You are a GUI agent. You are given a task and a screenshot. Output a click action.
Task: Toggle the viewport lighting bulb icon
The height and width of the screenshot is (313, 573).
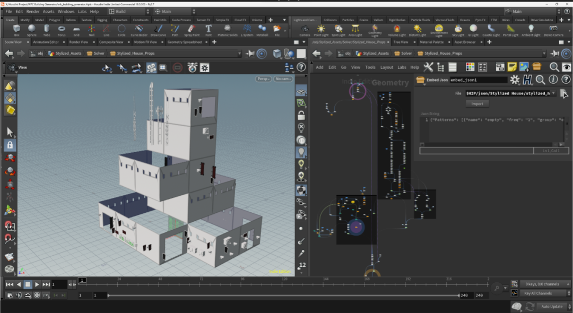301,152
